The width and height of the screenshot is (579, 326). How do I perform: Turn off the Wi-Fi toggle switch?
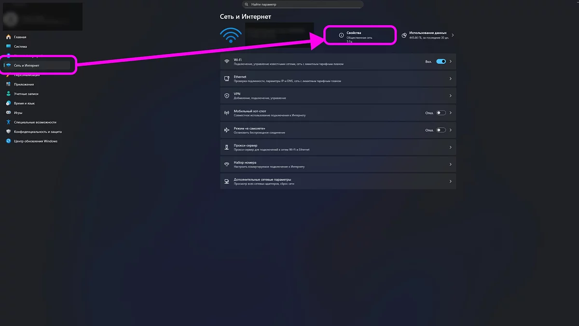441,61
